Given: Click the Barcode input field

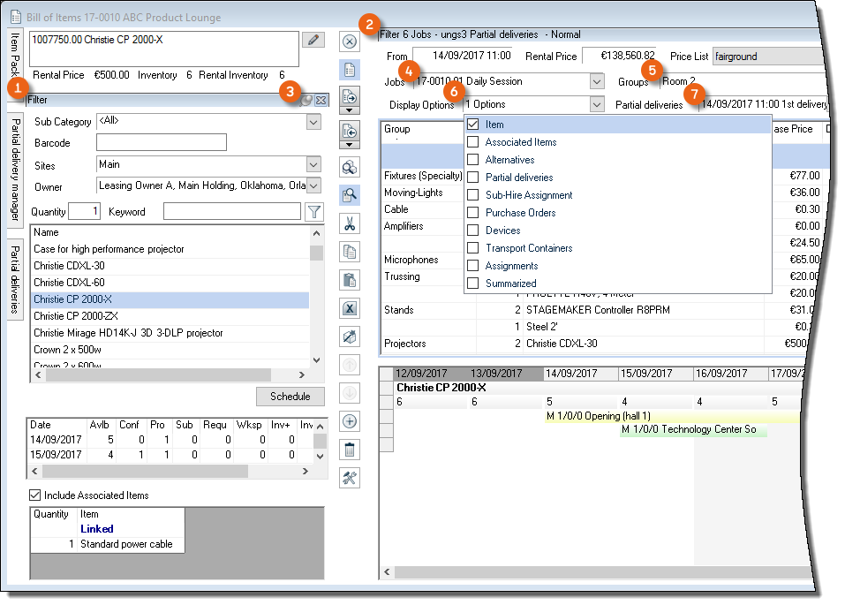Looking at the screenshot, I should 162,143.
